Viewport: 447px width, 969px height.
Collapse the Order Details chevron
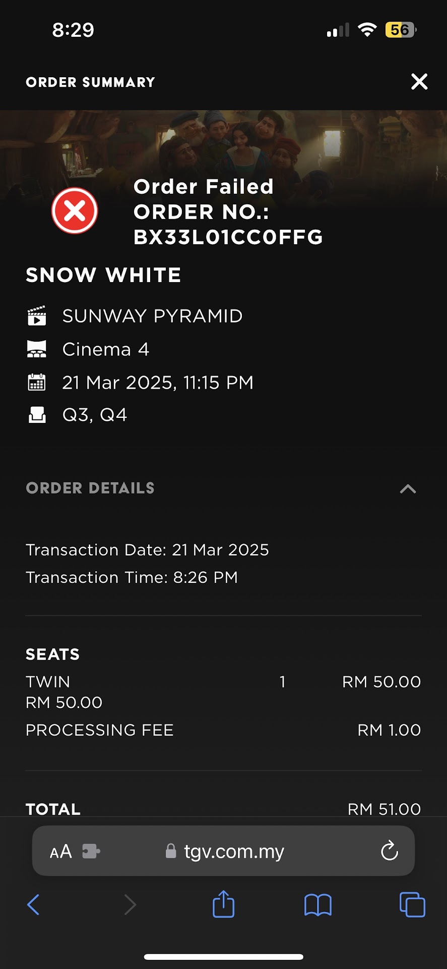[408, 489]
